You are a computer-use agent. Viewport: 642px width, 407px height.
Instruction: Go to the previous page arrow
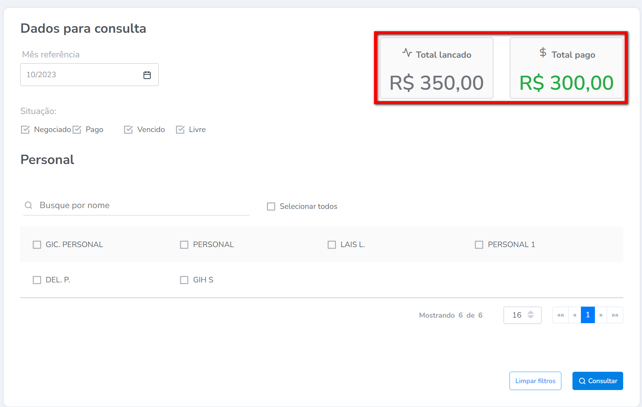click(x=575, y=315)
